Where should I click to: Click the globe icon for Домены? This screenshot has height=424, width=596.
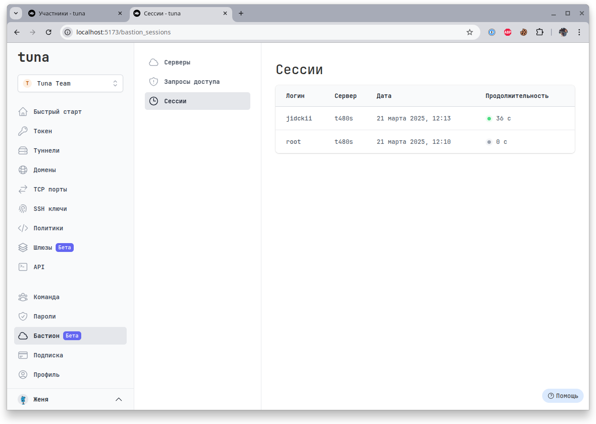pyautogui.click(x=23, y=170)
